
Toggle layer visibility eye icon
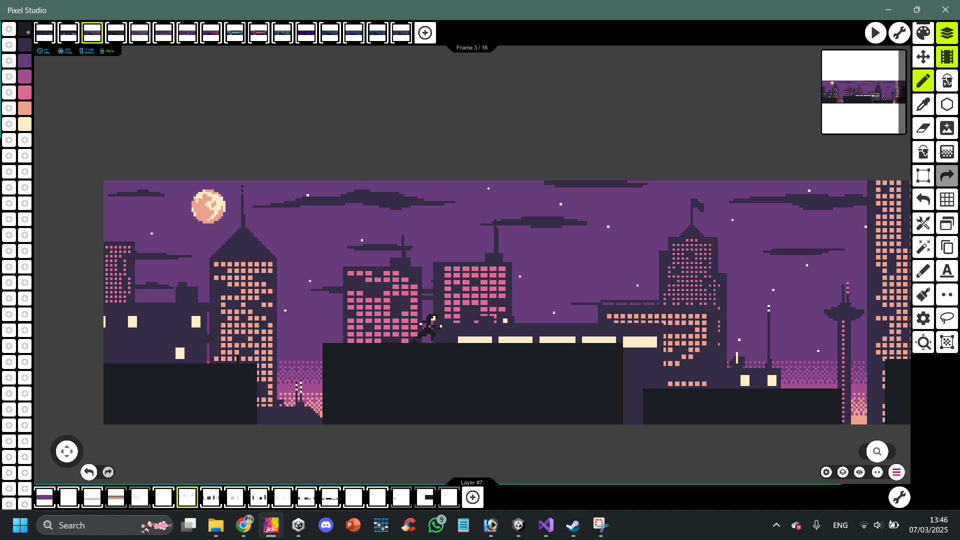(859, 472)
